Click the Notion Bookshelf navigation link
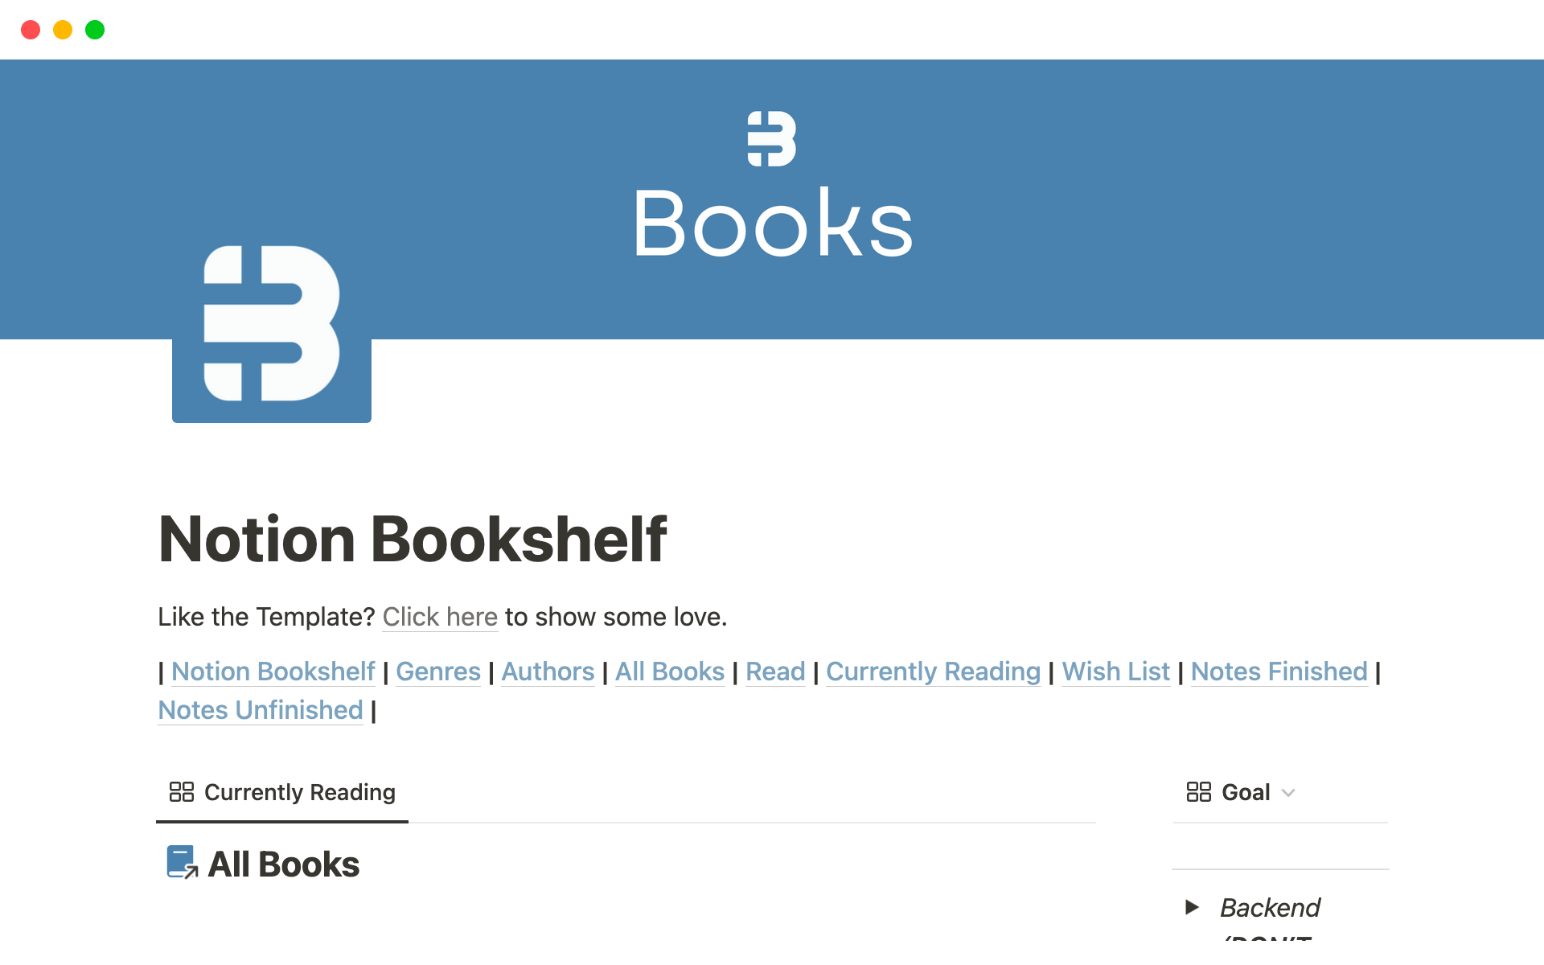 click(x=273, y=671)
